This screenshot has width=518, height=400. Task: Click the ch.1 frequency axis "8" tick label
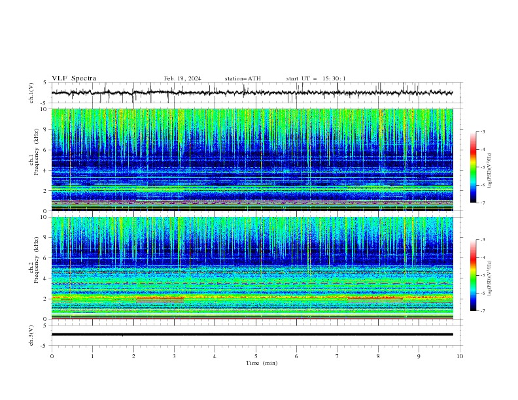click(x=46, y=129)
